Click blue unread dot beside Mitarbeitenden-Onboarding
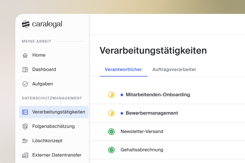The width and height of the screenshot is (245, 163). click(x=122, y=95)
